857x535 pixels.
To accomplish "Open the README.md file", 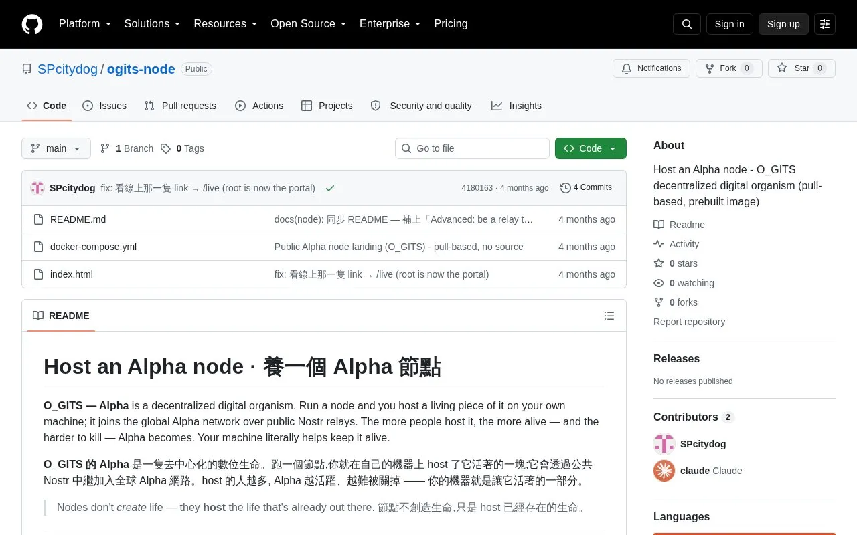I will tap(78, 219).
